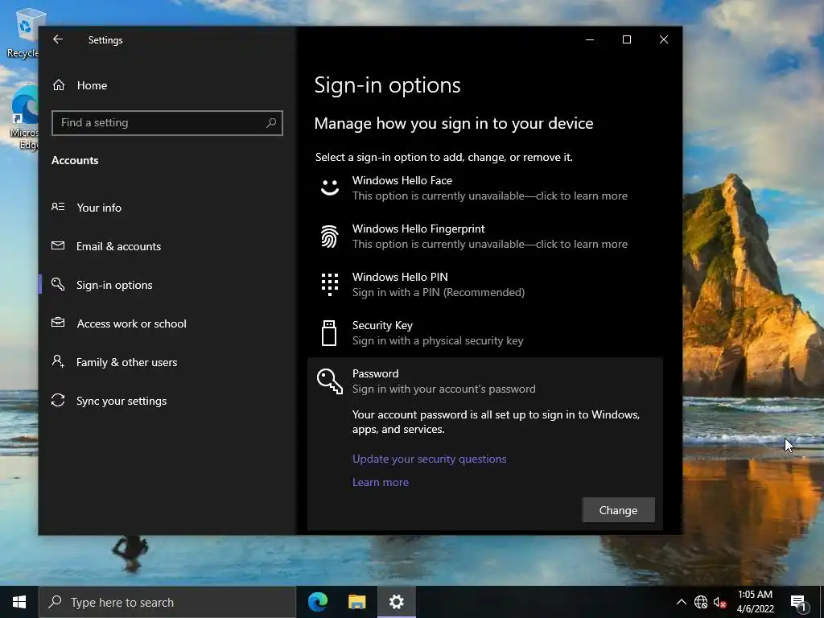
Task: Click the Password key icon
Action: click(x=329, y=381)
